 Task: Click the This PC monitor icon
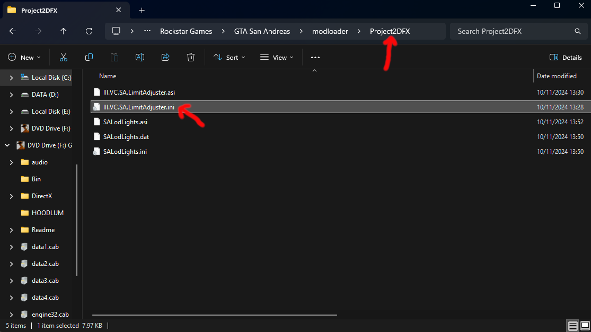116,31
